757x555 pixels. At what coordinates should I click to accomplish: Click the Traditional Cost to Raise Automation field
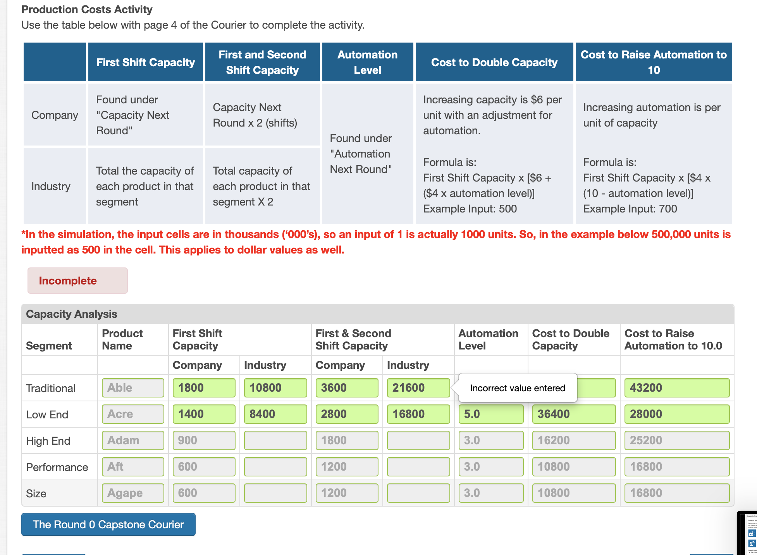click(x=677, y=387)
